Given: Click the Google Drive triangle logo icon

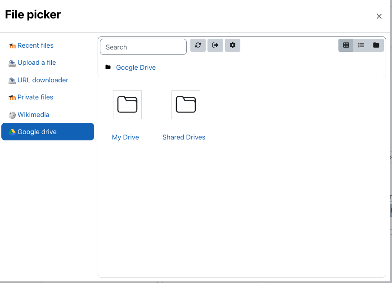Looking at the screenshot, I should 12,132.
